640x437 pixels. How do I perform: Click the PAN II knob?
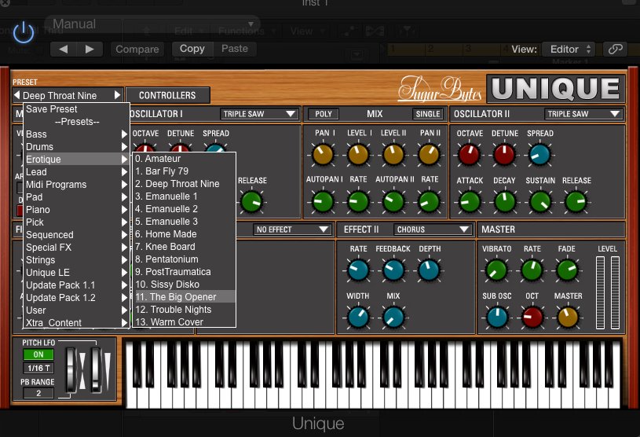coord(429,155)
